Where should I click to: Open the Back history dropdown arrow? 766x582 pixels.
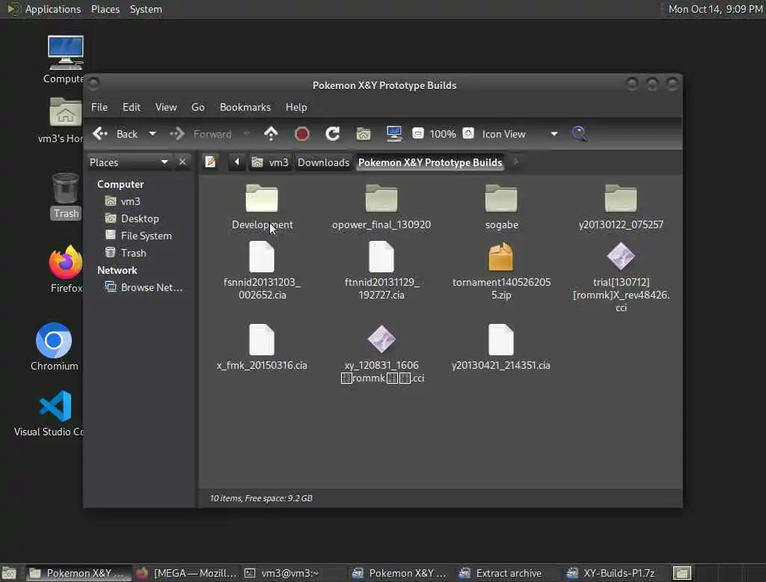[153, 134]
